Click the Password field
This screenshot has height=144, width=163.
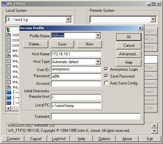(x=76, y=76)
